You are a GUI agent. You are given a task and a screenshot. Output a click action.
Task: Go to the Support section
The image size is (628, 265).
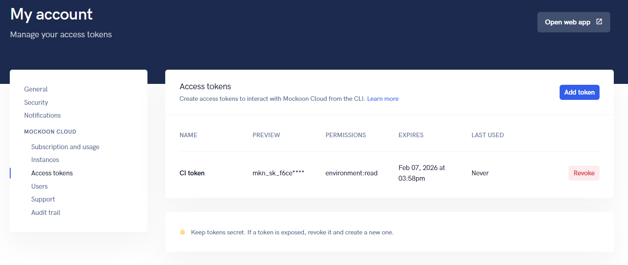[43, 199]
